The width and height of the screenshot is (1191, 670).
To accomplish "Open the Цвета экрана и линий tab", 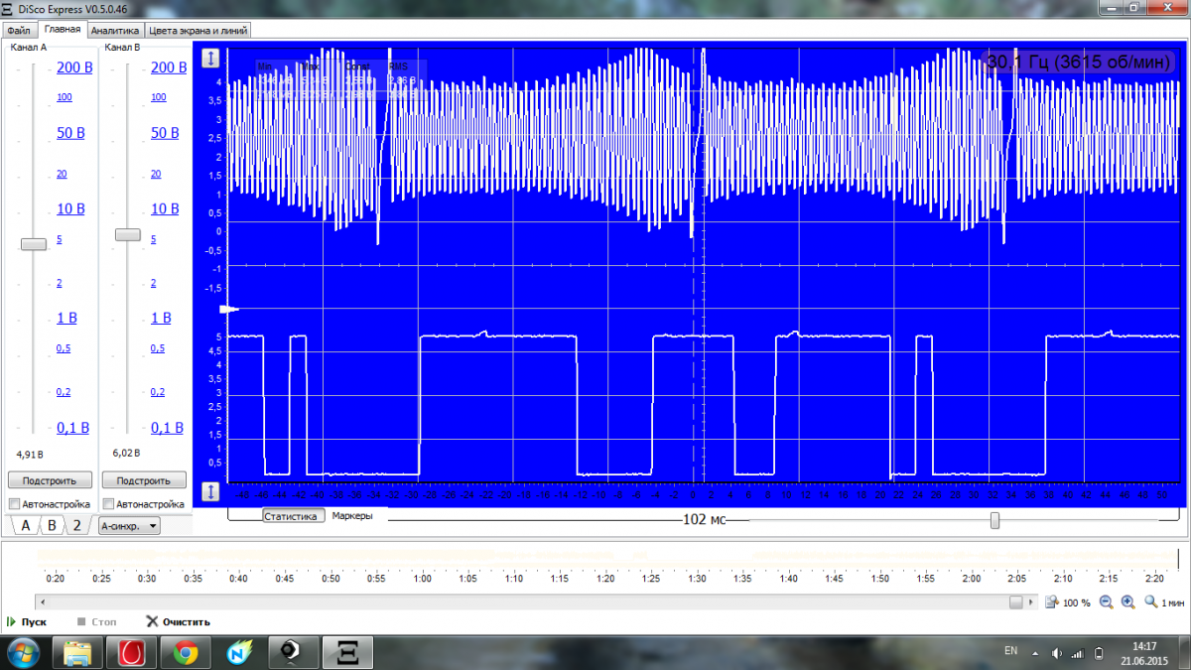I will coord(198,31).
